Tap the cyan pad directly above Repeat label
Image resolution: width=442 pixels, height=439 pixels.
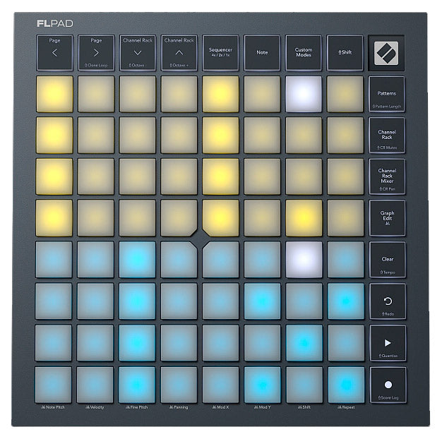point(346,385)
